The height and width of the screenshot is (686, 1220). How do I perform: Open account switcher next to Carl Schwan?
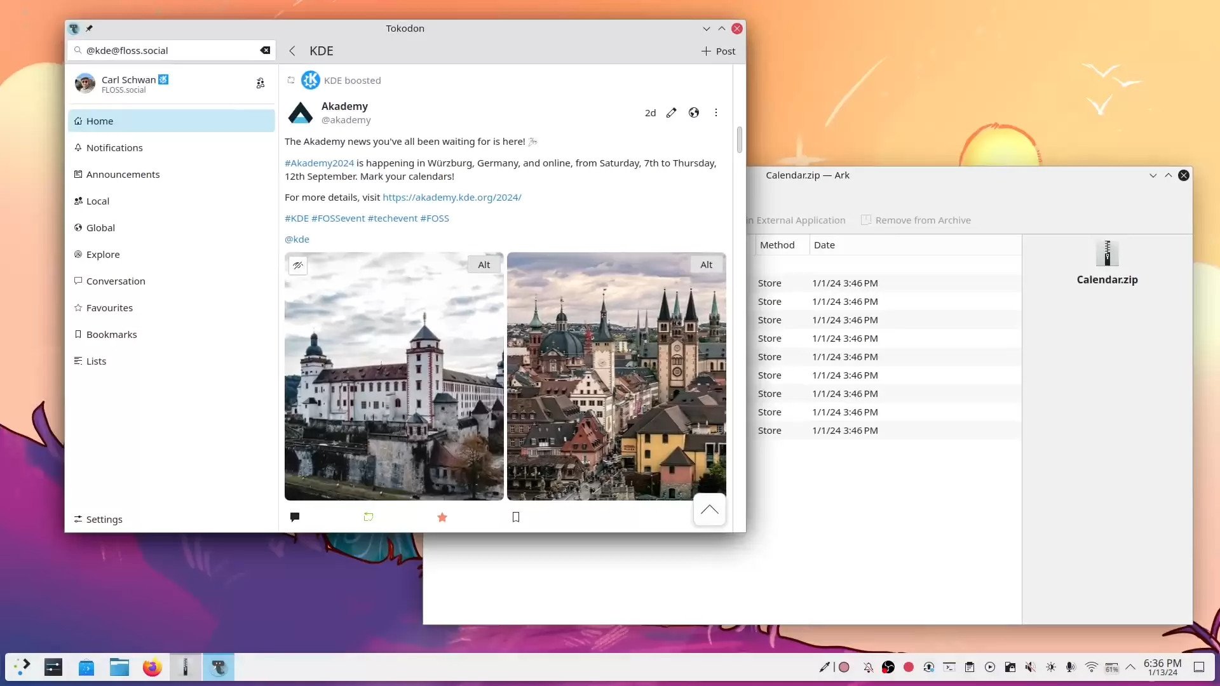(261, 83)
